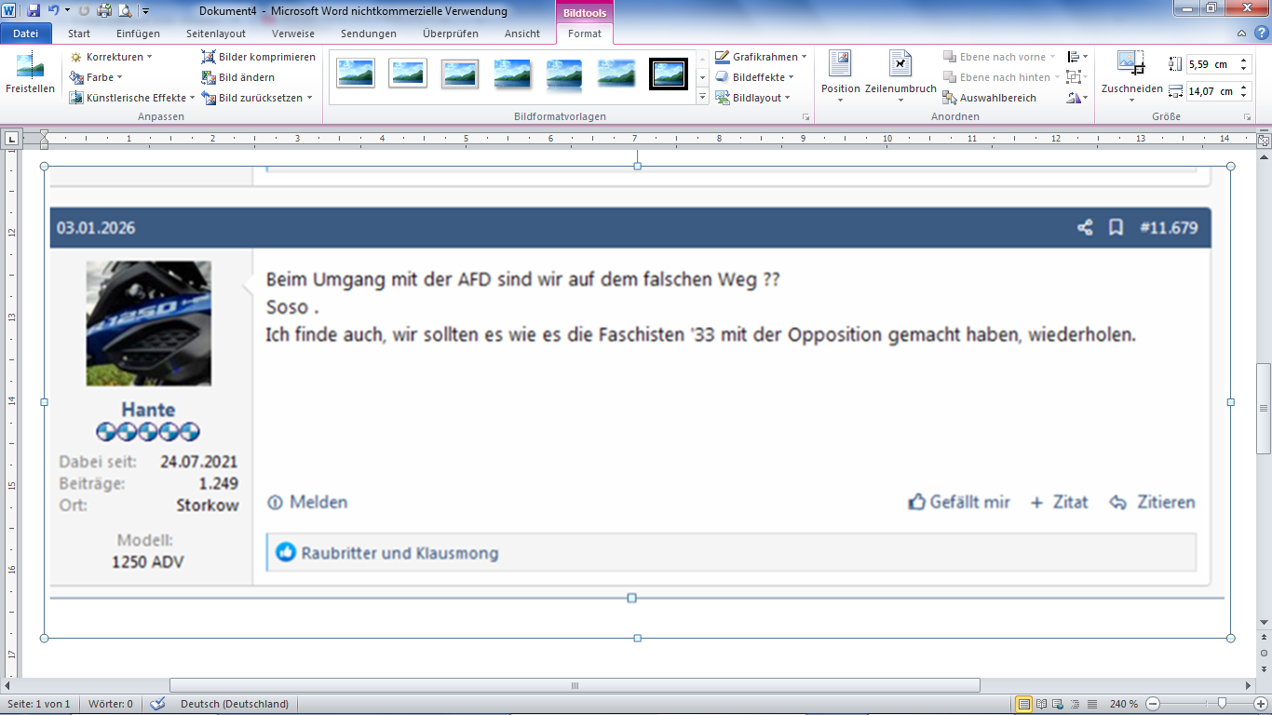
Task: Click the Deutsch (Deutschland) language button
Action: [235, 704]
